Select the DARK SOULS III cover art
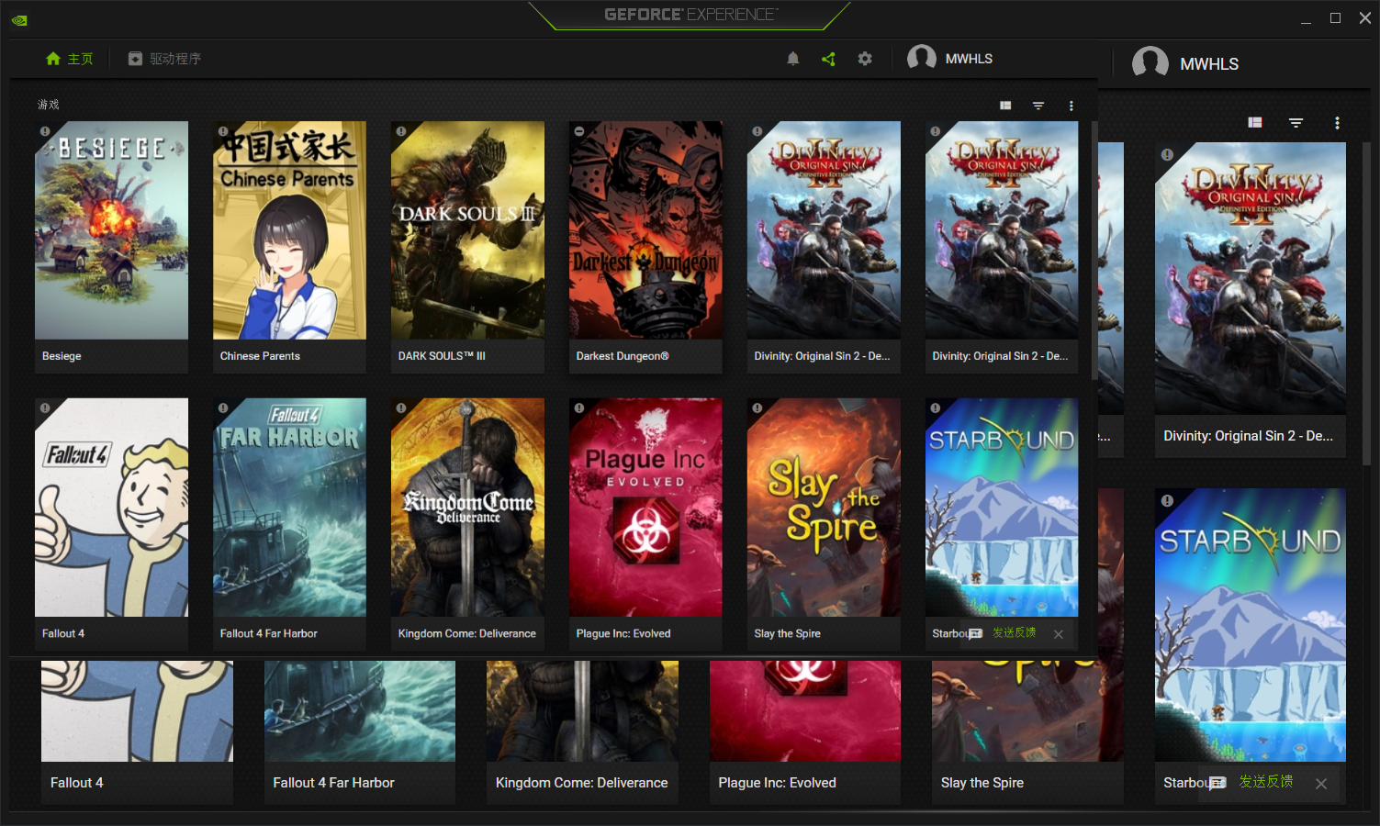Viewport: 1380px width, 826px height. (467, 230)
